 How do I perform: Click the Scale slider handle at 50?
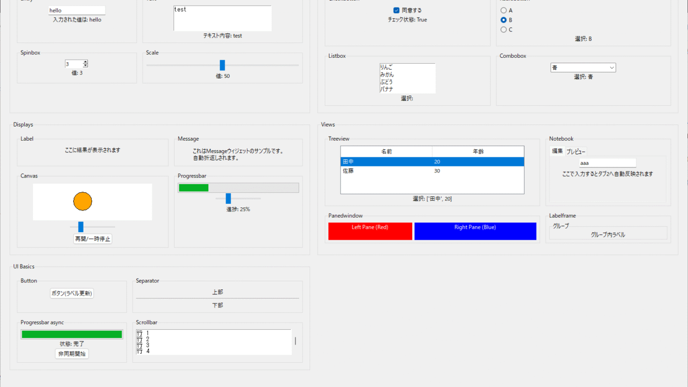pyautogui.click(x=222, y=65)
